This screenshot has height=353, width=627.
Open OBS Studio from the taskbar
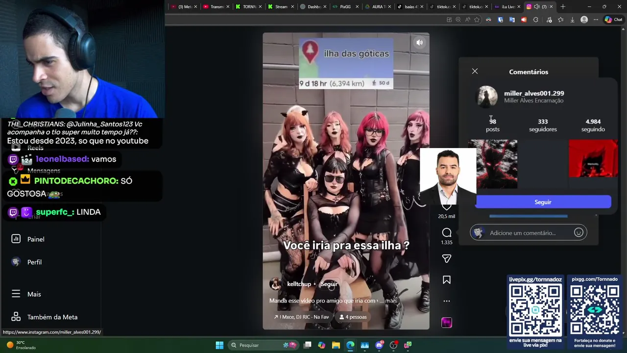coord(393,345)
